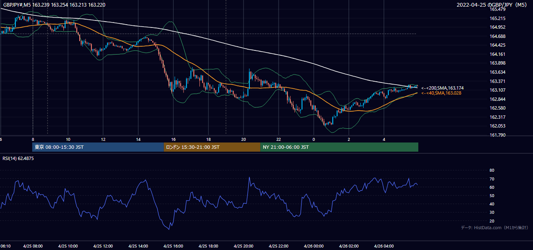Click the 4/26 04:00 time axis label
The width and height of the screenshot is (533, 250).
point(384,246)
